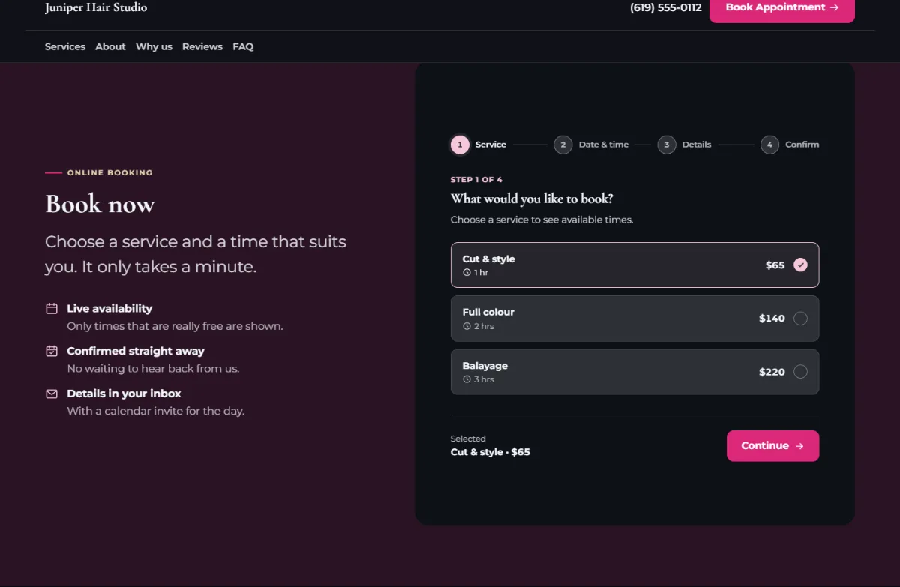The width and height of the screenshot is (900, 587).
Task: Click the $140 price text
Action: point(772,318)
